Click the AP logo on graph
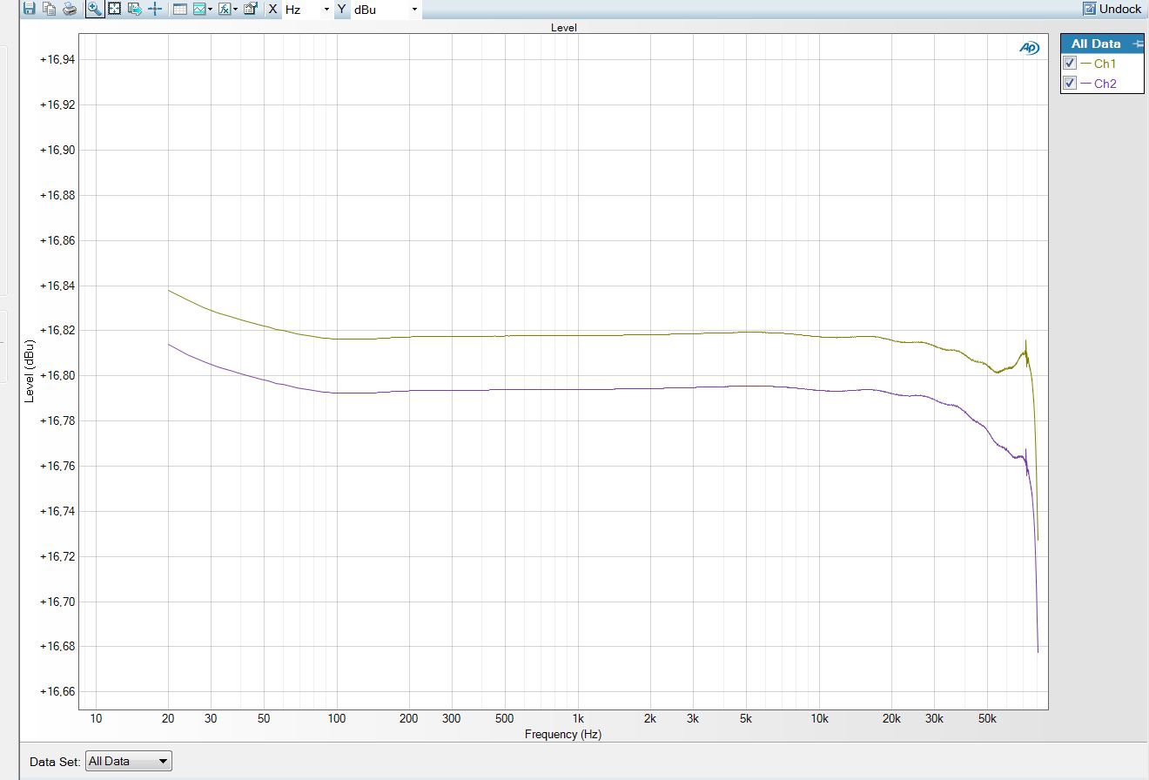This screenshot has height=780, width=1149. click(x=1029, y=49)
